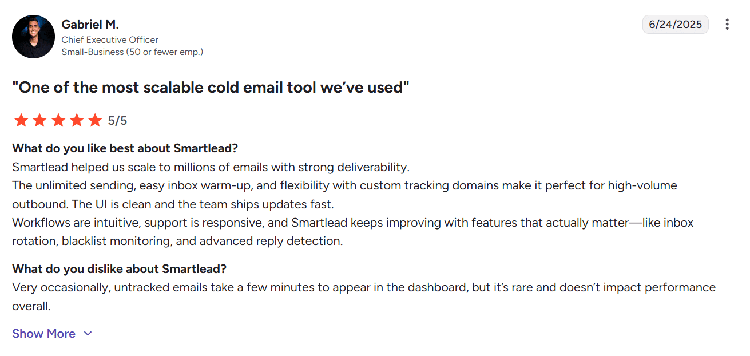Viewport: 750px width, 356px height.
Task: Select the fourth rating star
Action: (76, 120)
